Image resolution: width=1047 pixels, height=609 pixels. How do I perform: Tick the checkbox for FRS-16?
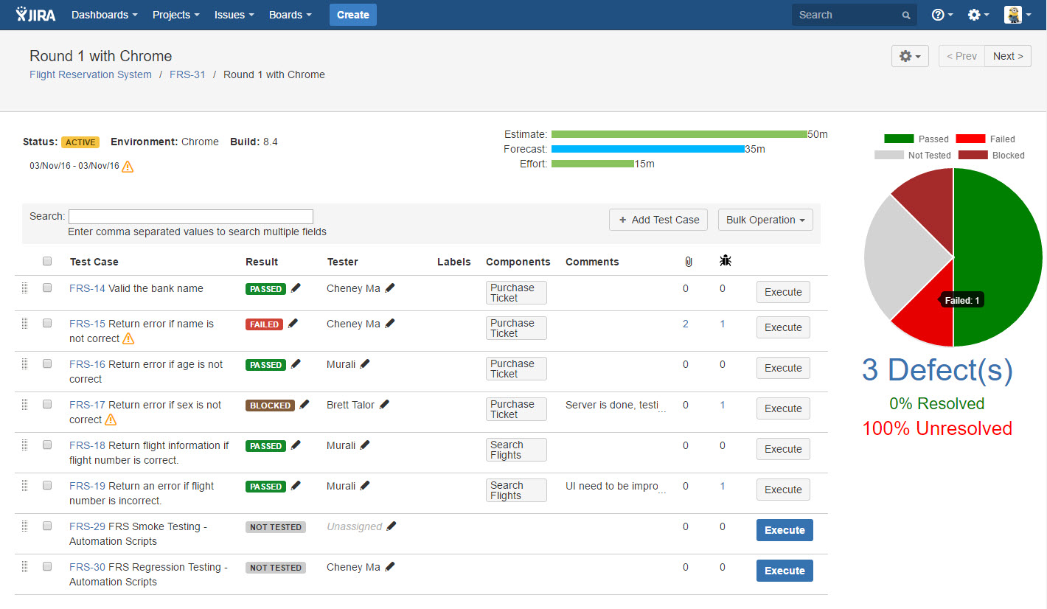click(47, 364)
